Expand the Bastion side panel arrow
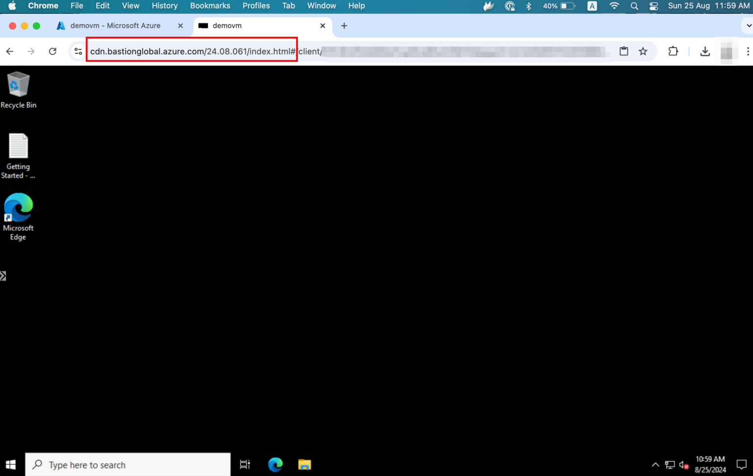The image size is (753, 476). coord(3,275)
